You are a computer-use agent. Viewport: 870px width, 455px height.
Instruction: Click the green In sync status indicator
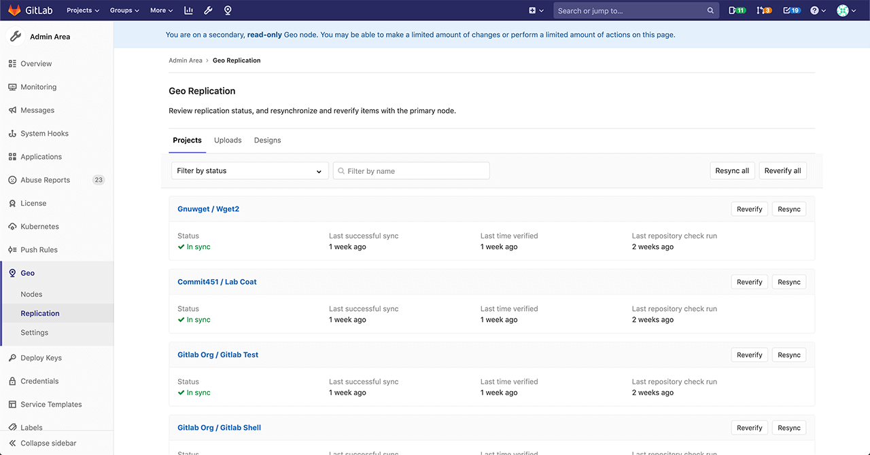(194, 247)
